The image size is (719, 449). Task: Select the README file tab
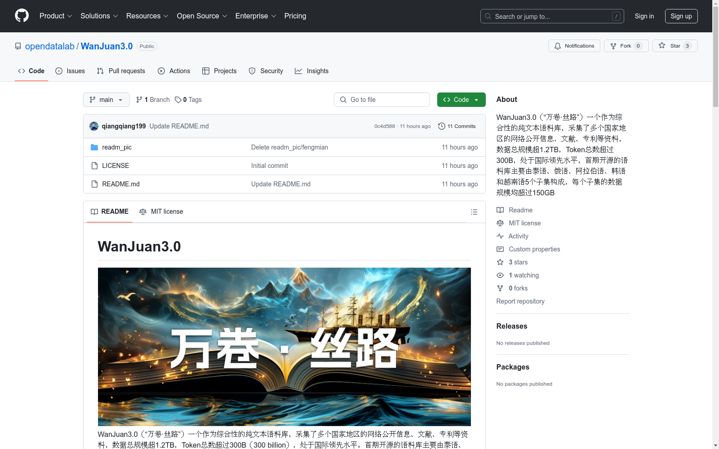click(110, 211)
